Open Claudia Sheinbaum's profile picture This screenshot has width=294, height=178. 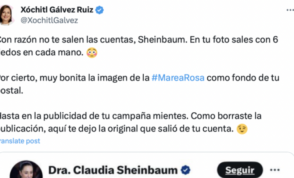coord(26,170)
